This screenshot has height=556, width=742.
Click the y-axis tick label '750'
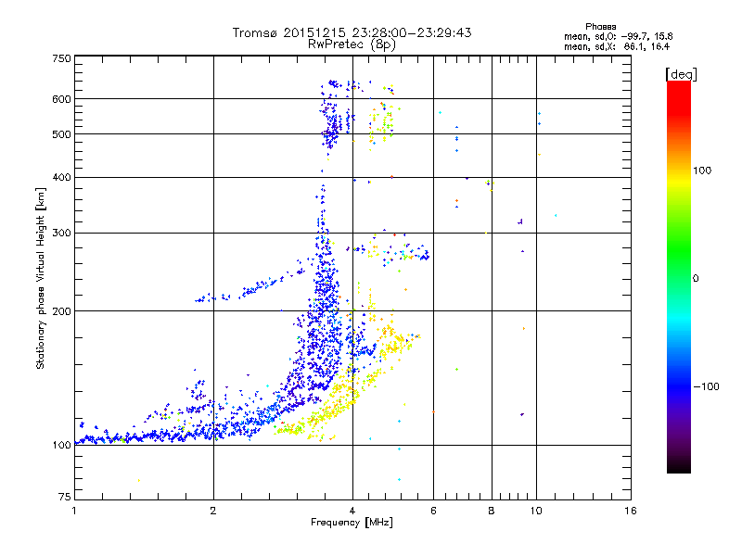coord(61,58)
